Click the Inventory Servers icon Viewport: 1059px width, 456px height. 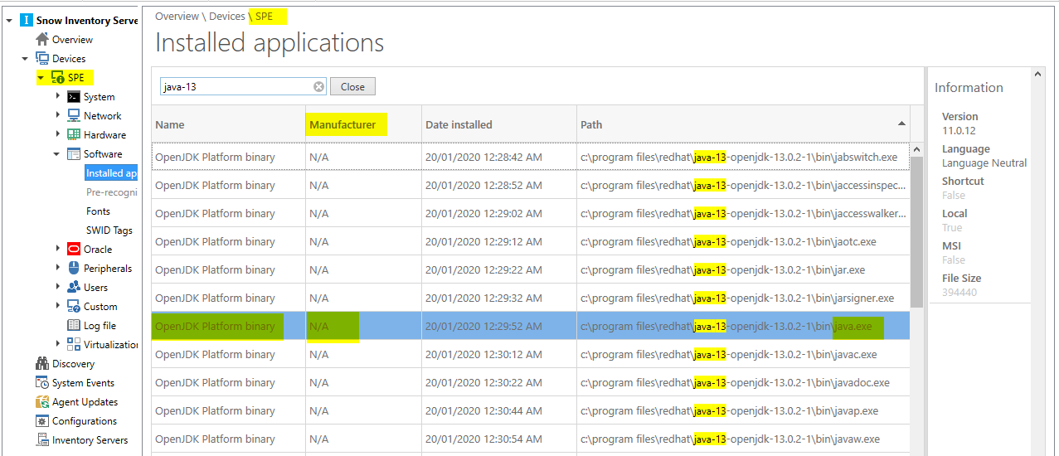coord(42,439)
